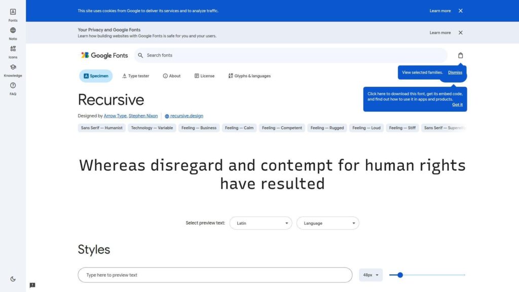Open the Fonts section in the sidebar

click(x=13, y=14)
